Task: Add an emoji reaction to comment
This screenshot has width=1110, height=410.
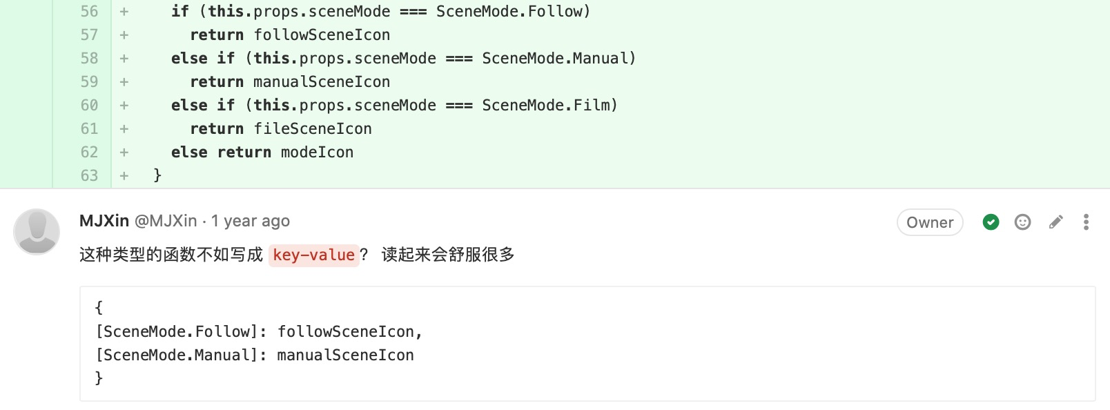Action: point(1022,222)
